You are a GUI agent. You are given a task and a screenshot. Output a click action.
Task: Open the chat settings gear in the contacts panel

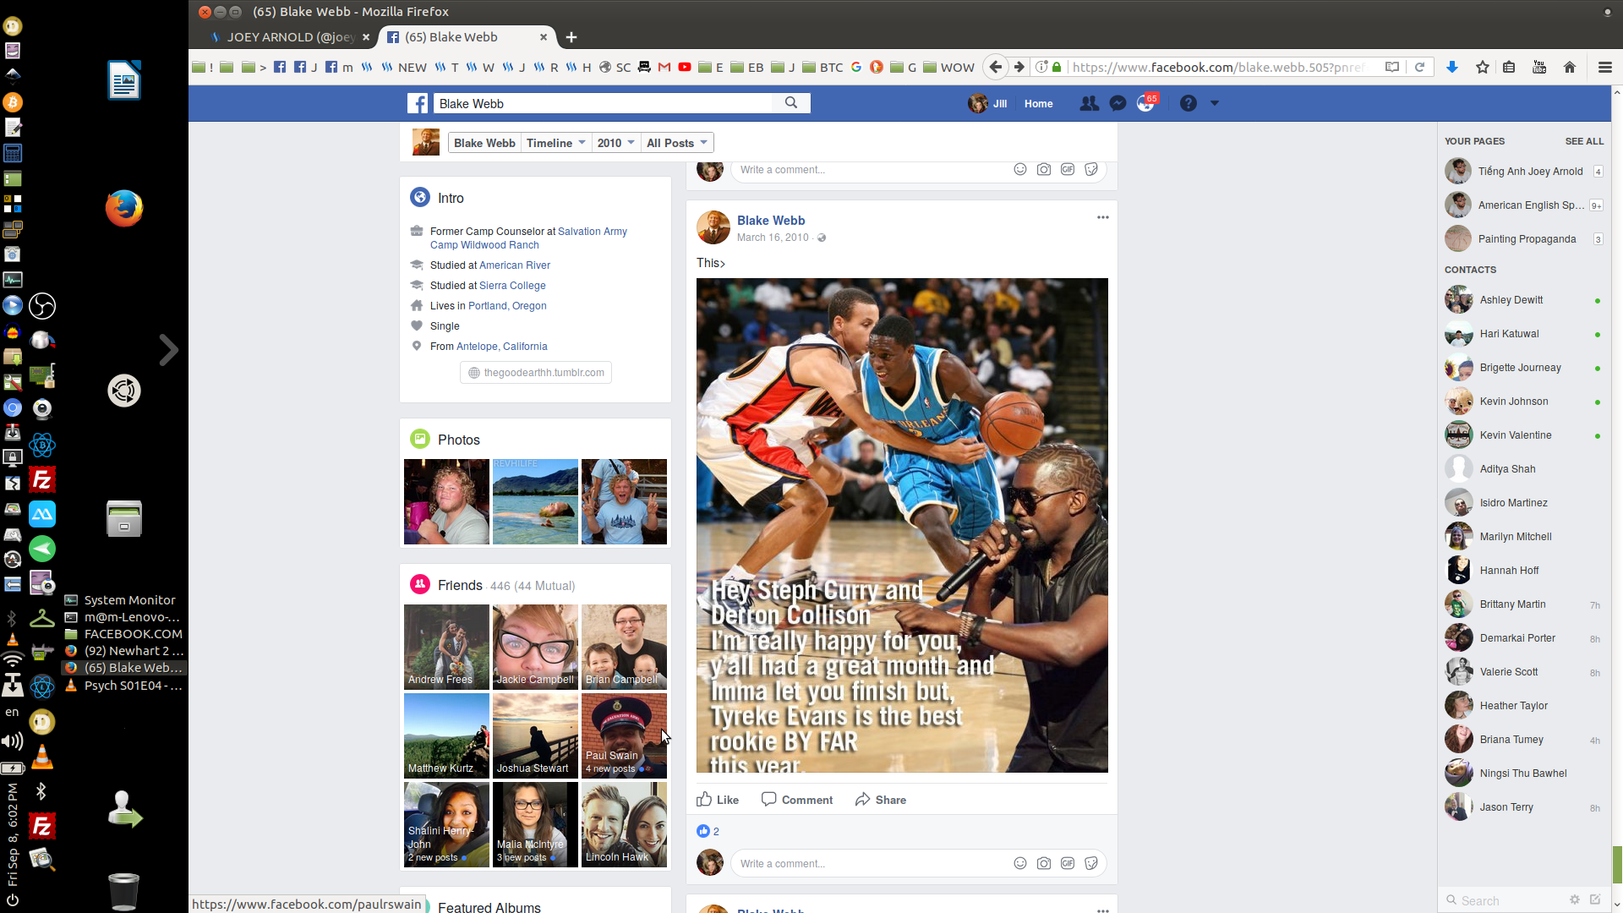point(1574,899)
